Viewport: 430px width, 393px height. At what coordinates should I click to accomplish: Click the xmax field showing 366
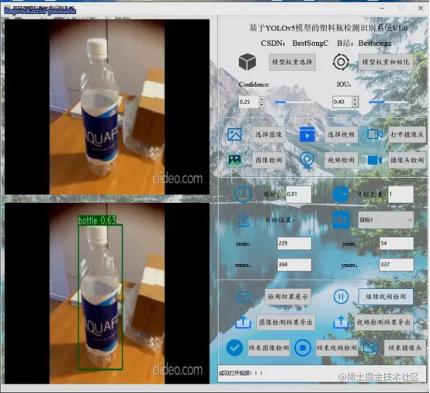tap(294, 265)
